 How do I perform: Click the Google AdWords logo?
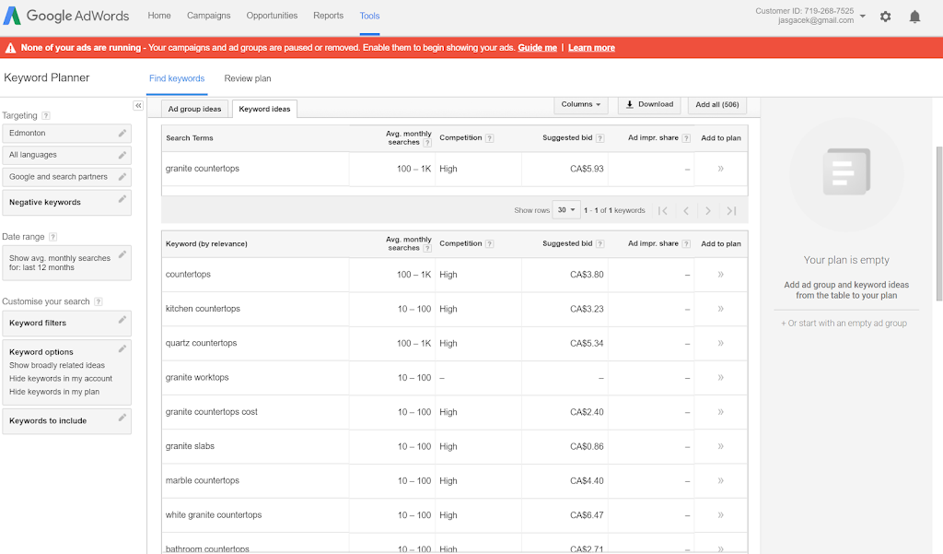tap(66, 16)
